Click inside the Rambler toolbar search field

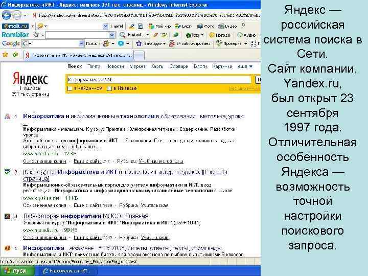click(x=78, y=35)
